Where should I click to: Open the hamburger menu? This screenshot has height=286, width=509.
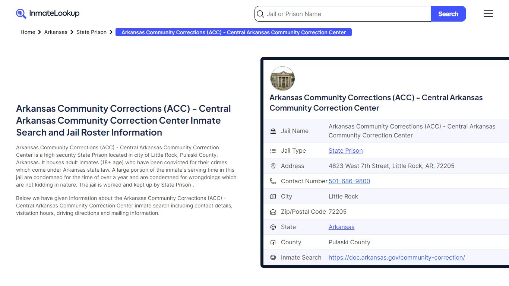coord(489,14)
